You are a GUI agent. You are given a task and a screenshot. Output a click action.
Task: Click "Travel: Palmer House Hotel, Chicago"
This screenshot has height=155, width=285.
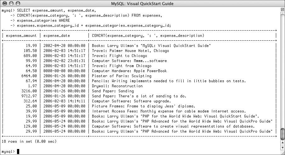130,51
